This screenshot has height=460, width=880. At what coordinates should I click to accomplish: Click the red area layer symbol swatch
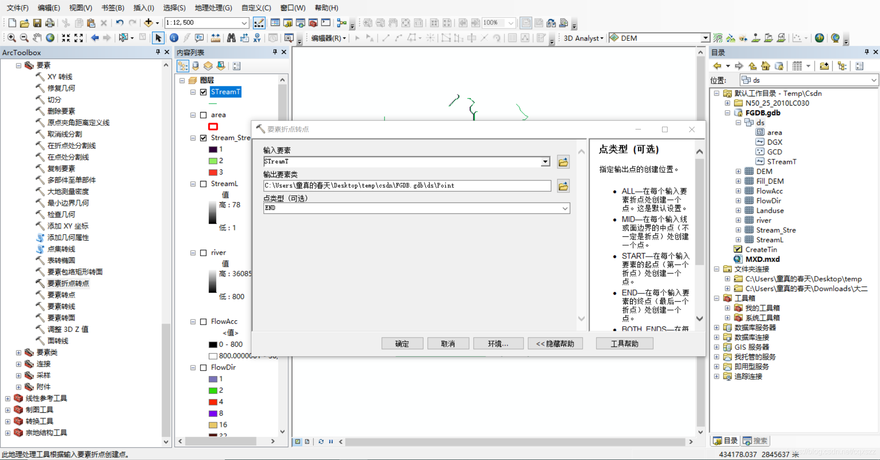tap(213, 126)
